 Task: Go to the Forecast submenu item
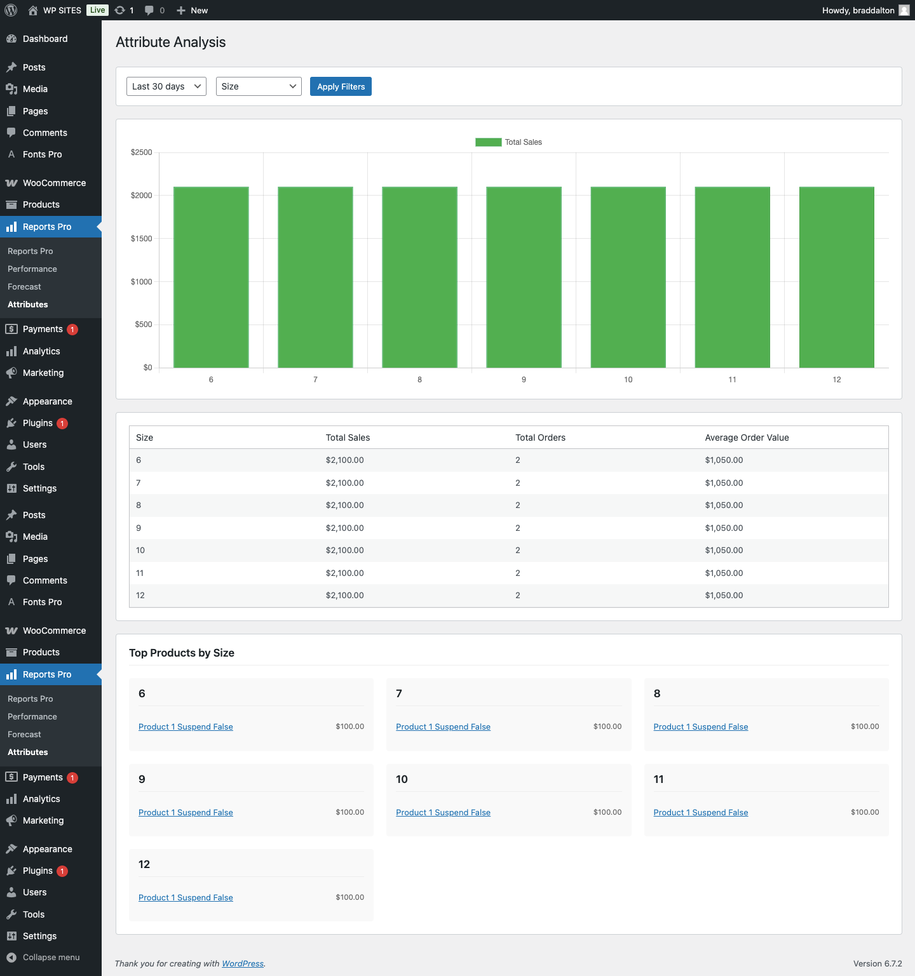click(x=24, y=287)
